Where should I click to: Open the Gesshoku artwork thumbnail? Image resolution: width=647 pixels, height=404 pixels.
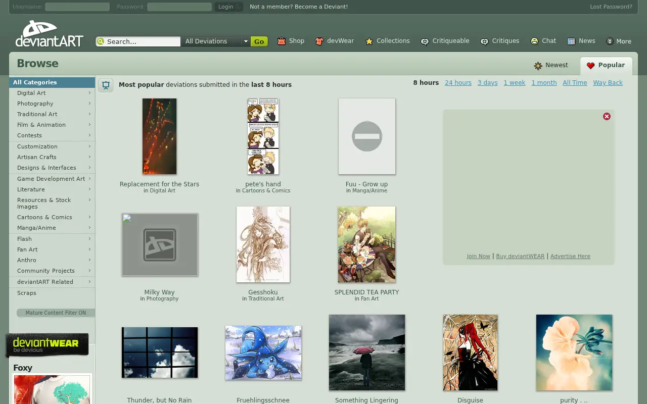coord(263,244)
